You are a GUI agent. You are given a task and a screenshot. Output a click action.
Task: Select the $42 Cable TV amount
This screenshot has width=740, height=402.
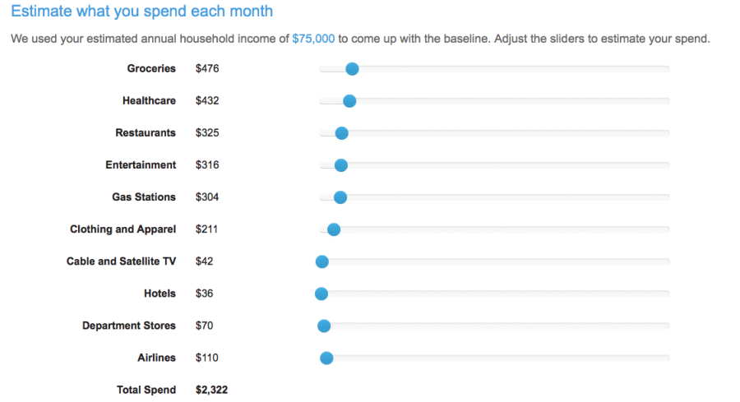[205, 261]
